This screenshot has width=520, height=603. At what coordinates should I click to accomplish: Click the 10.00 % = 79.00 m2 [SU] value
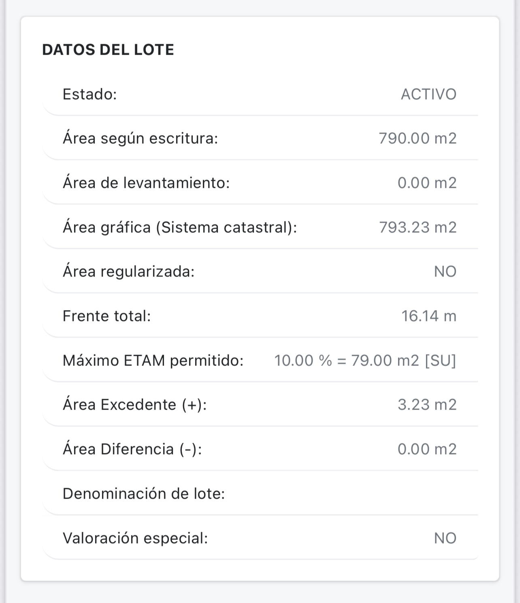(365, 360)
